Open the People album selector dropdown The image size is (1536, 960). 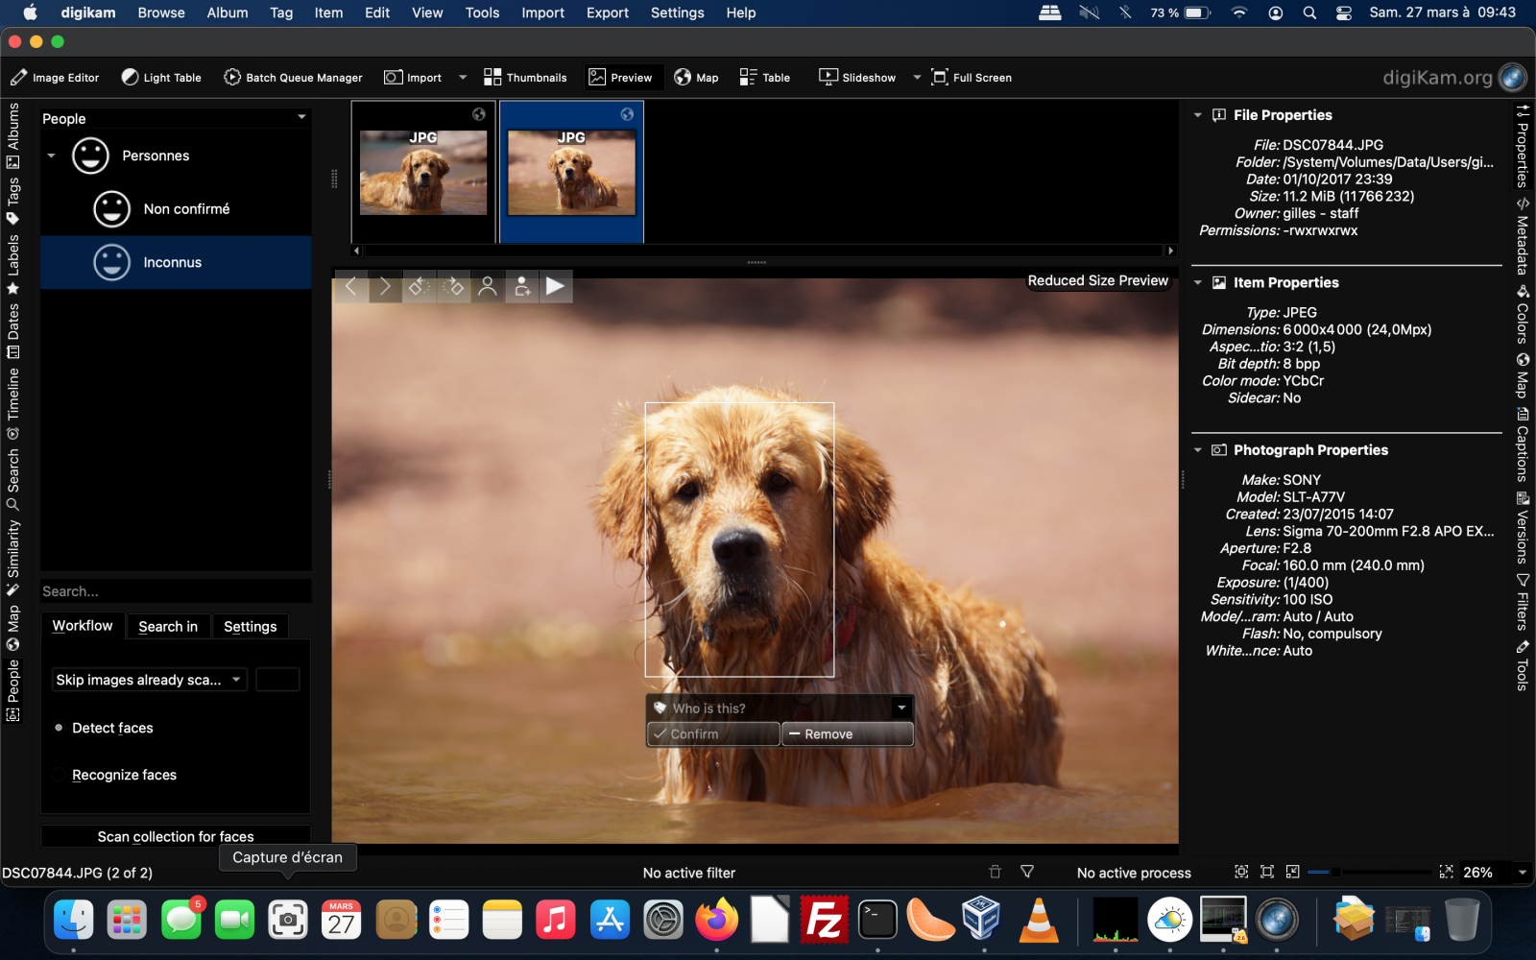point(302,118)
